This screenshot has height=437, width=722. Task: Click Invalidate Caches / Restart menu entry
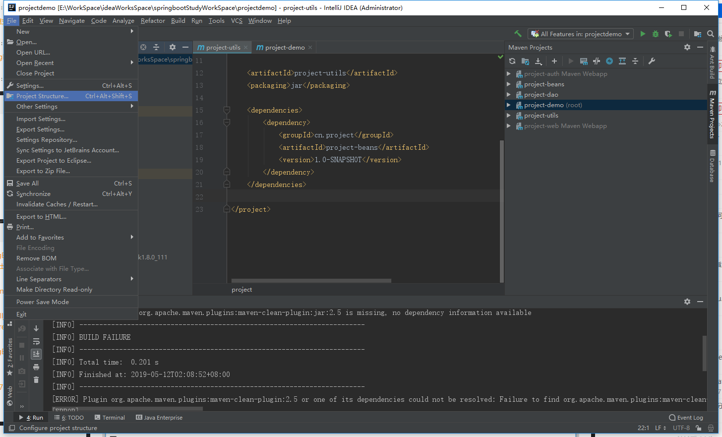[x=57, y=204]
